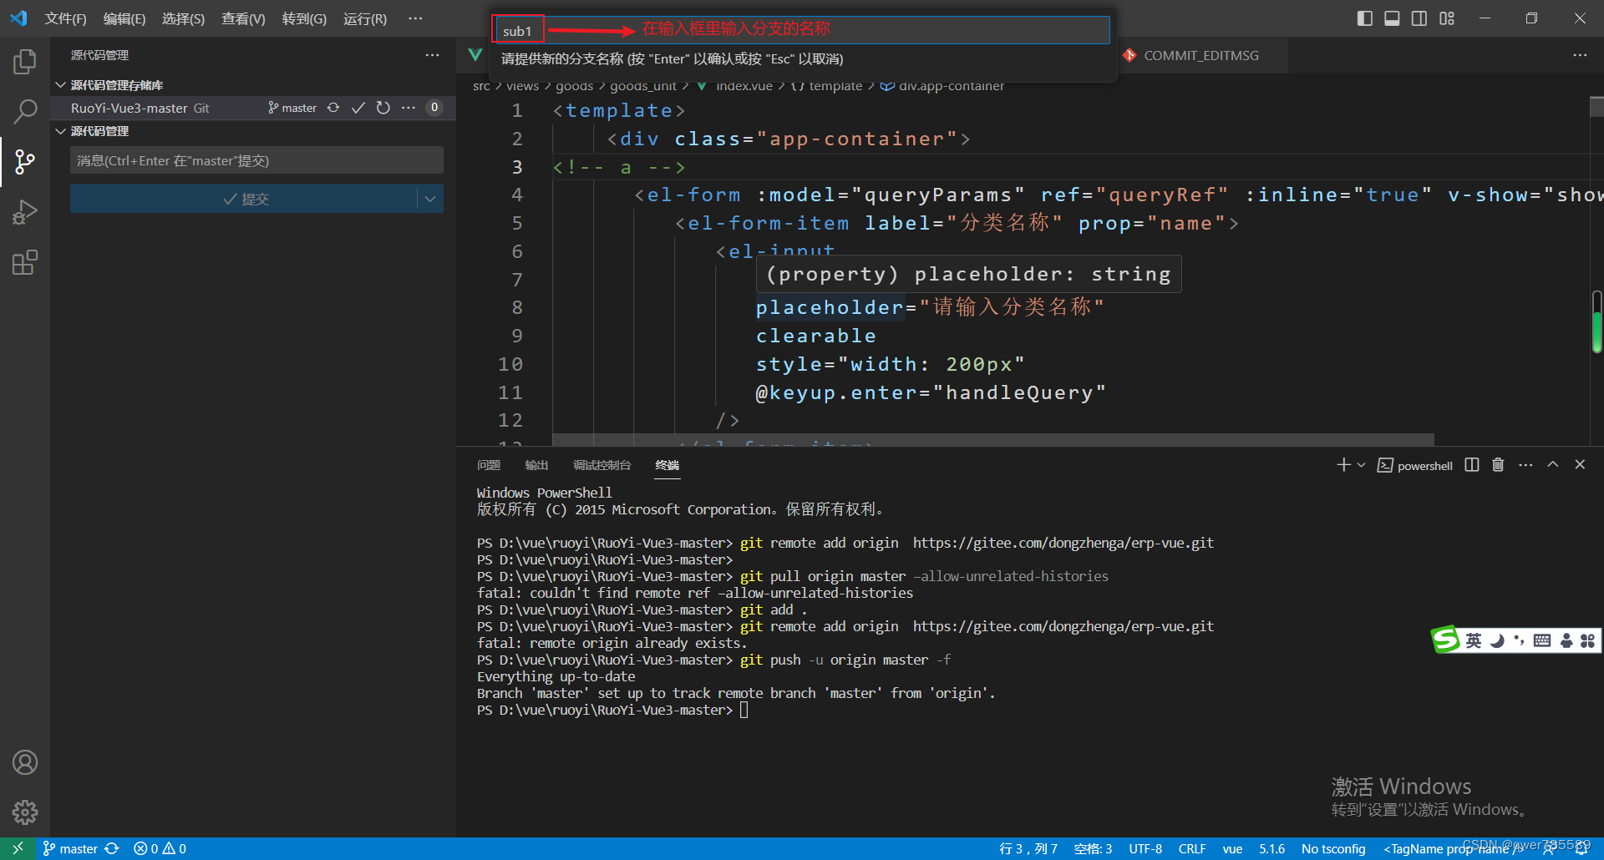Open the 转到(G) menu
1604x860 pixels.
point(304,18)
